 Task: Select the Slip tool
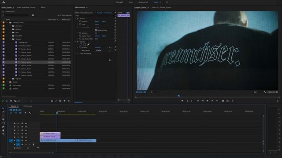pyautogui.click(x=3, y=123)
